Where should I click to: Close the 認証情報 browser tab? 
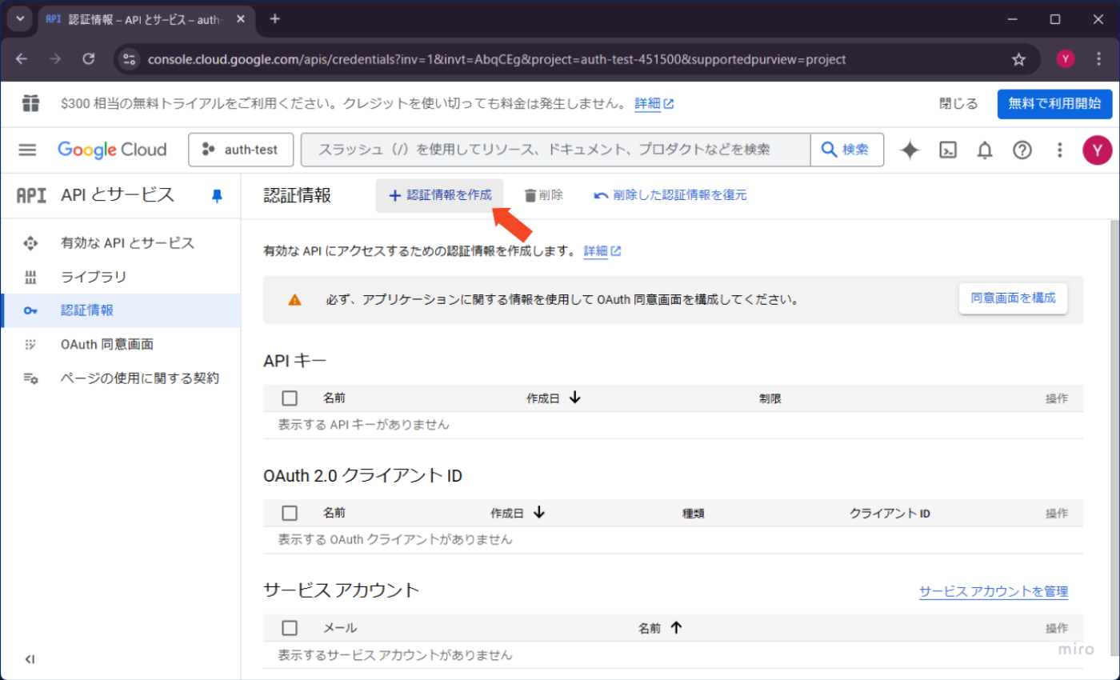(241, 18)
